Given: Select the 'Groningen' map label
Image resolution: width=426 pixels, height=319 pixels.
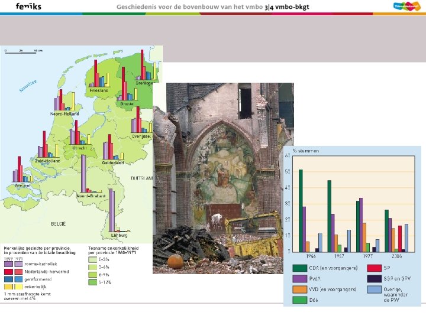Looking at the screenshot, I should pos(144,83).
